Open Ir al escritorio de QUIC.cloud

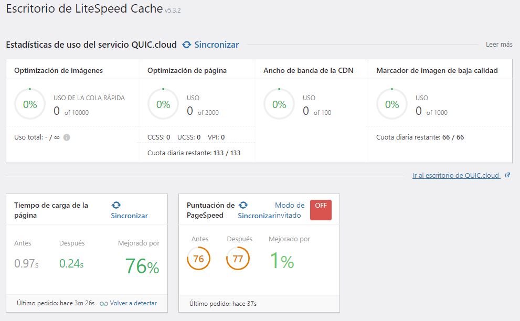455,175
